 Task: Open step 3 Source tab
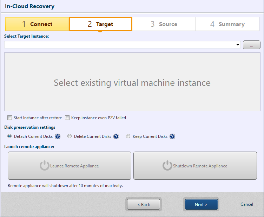click(164, 24)
